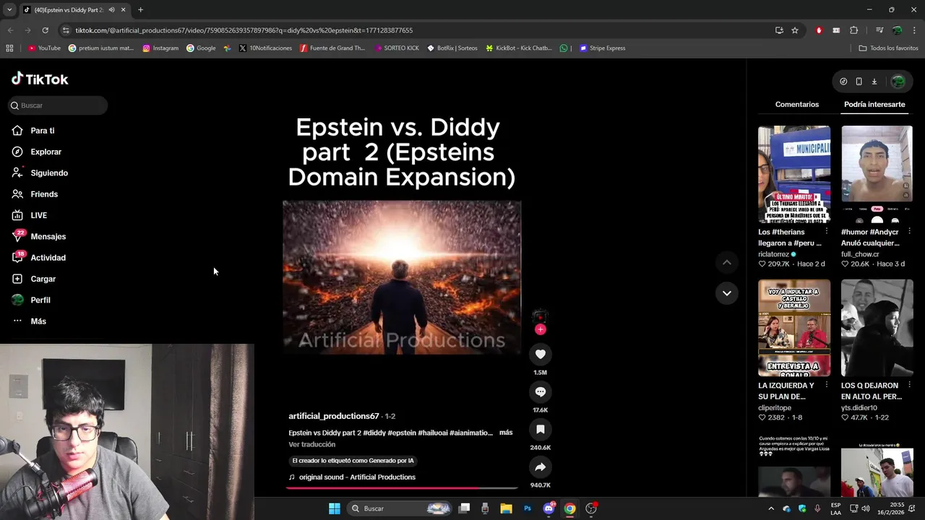Screen dimensions: 925x520
Task: Open cliperitope profile
Action: coord(775,408)
